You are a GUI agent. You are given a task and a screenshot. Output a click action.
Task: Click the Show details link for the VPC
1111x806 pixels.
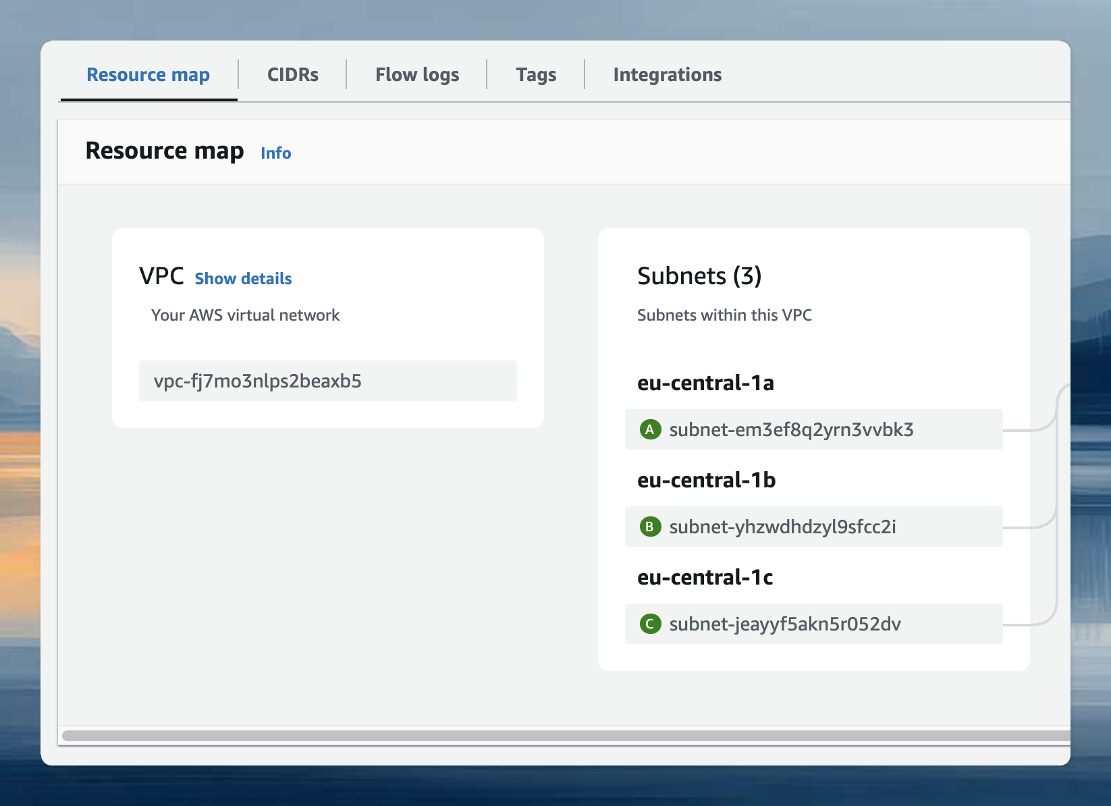point(243,278)
